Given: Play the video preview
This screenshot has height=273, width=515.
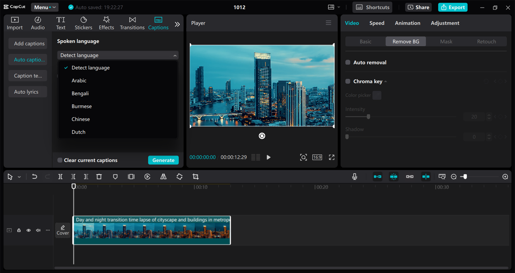Looking at the screenshot, I should 268,157.
